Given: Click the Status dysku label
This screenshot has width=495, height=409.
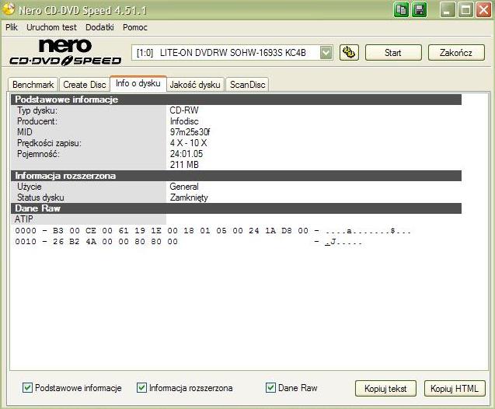Looking at the screenshot, I should tap(40, 198).
